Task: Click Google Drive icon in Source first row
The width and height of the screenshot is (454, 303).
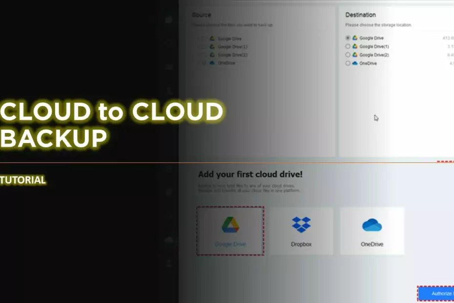Action: 212,39
